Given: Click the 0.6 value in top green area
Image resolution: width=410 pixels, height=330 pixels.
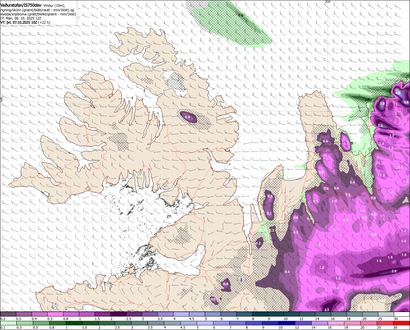Looking at the screenshot, I should coord(241,15).
